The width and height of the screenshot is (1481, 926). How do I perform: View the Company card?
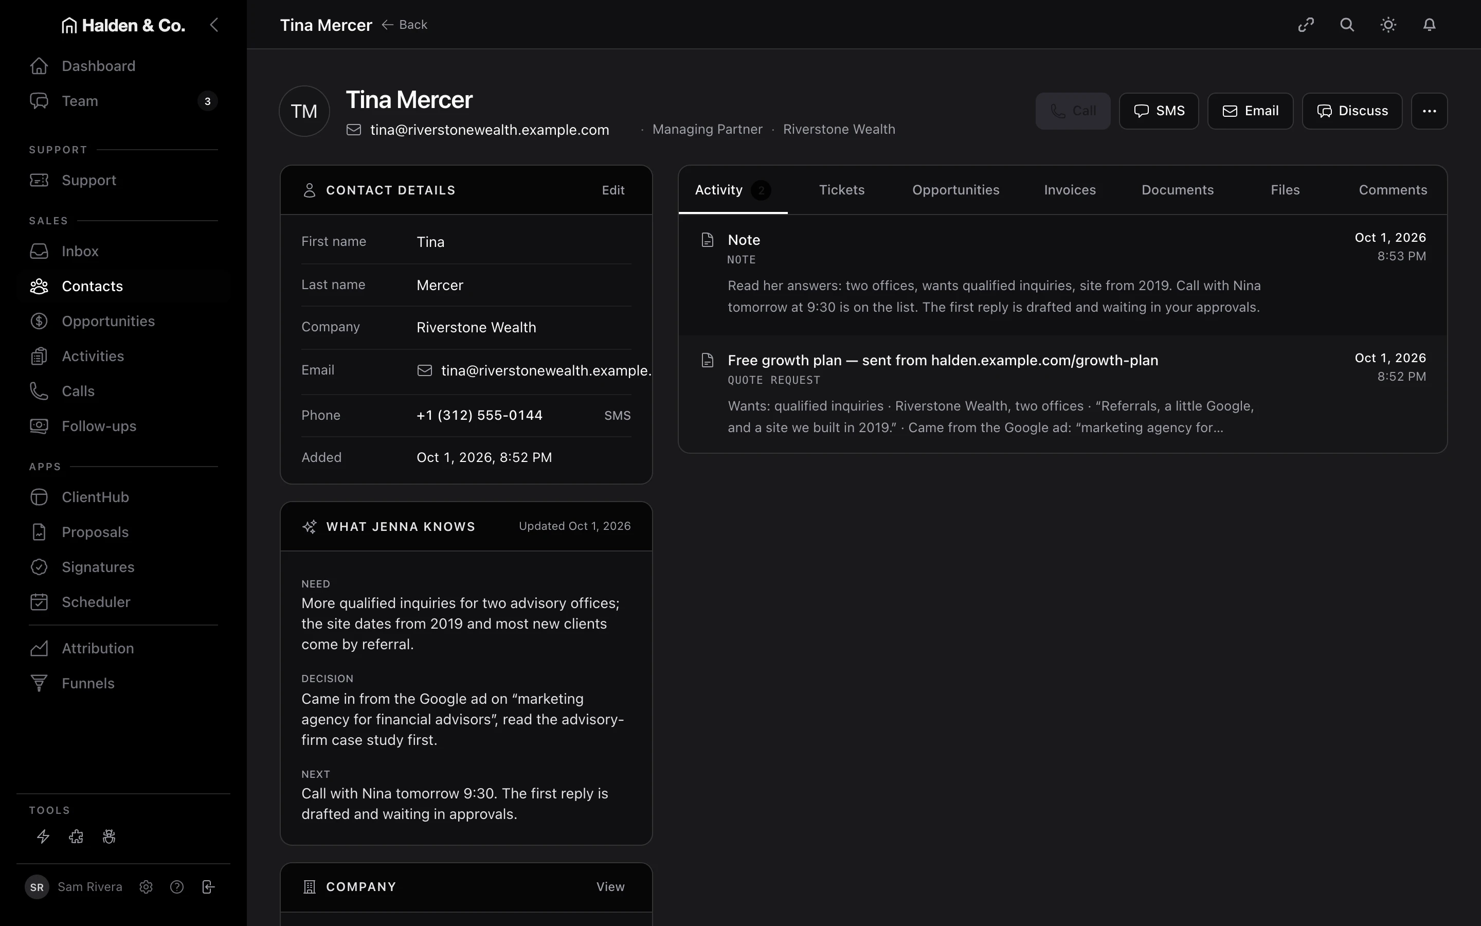pyautogui.click(x=610, y=887)
